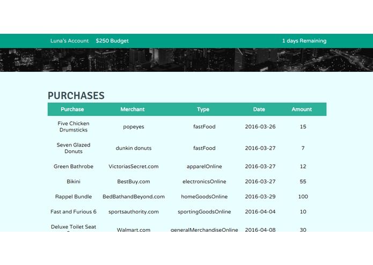This screenshot has height=265, width=373.
Task: Select the Green Bathrobe purchase
Action: [x=74, y=166]
